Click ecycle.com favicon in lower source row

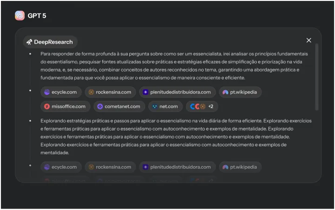click(47, 167)
